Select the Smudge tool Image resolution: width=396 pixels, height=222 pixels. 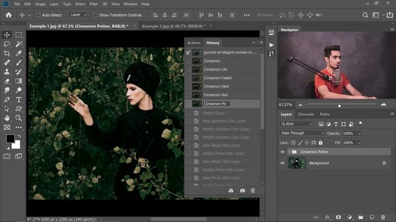click(7, 90)
